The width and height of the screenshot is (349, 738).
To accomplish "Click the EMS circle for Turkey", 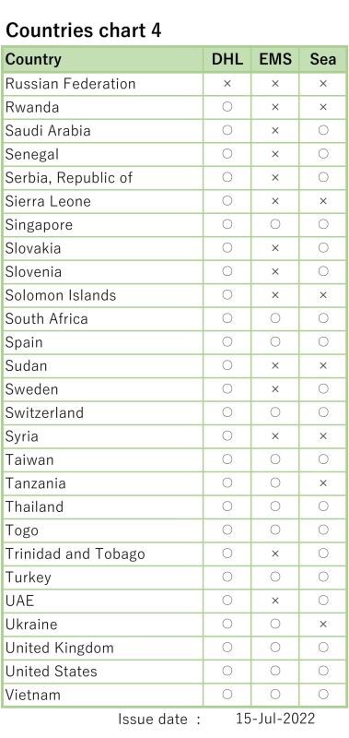I will click(275, 577).
